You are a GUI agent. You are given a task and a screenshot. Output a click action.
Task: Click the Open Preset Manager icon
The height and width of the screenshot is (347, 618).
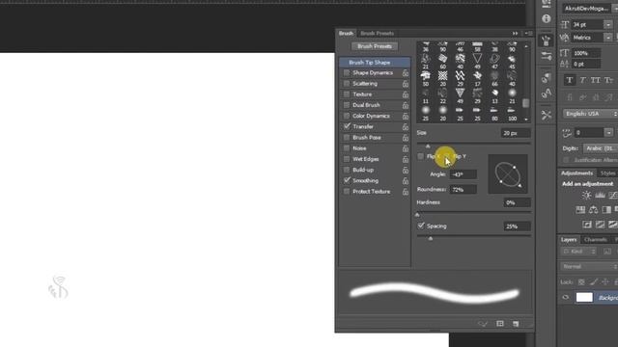click(500, 324)
